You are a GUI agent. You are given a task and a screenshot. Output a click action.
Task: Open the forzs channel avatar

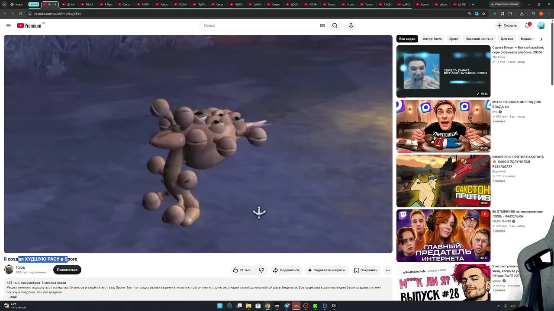coord(9,270)
